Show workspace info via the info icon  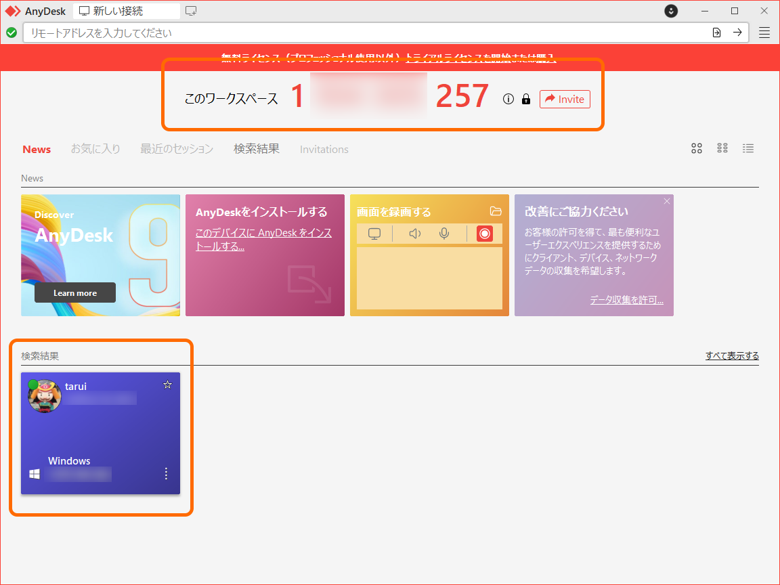[x=508, y=99]
